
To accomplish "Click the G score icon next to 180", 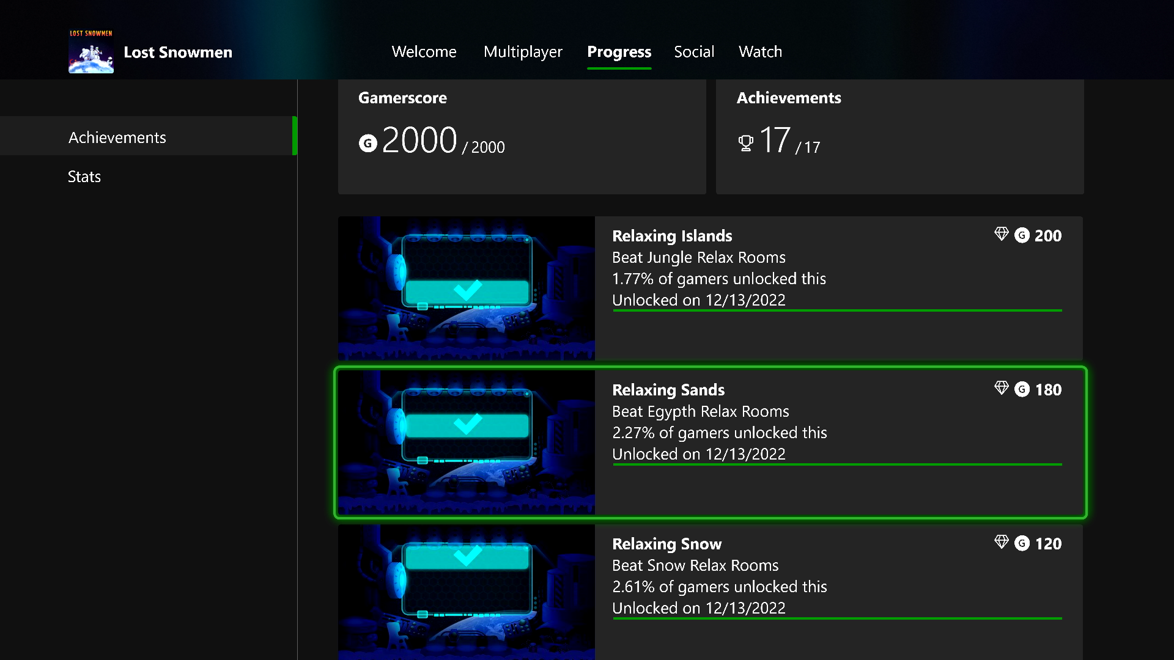I will 1022,389.
